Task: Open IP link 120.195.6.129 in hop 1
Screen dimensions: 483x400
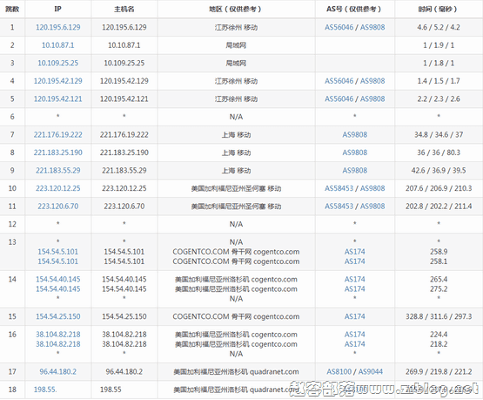Action: 58,27
